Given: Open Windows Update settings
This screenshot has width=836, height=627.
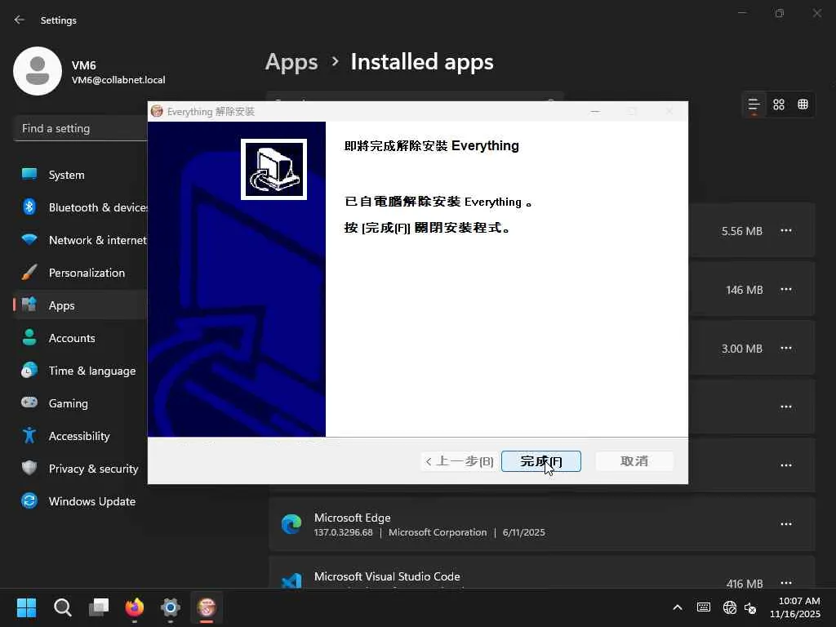Looking at the screenshot, I should coord(80,501).
